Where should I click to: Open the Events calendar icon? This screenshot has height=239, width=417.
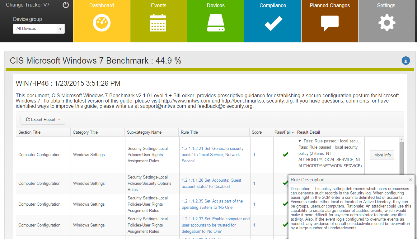point(158,23)
